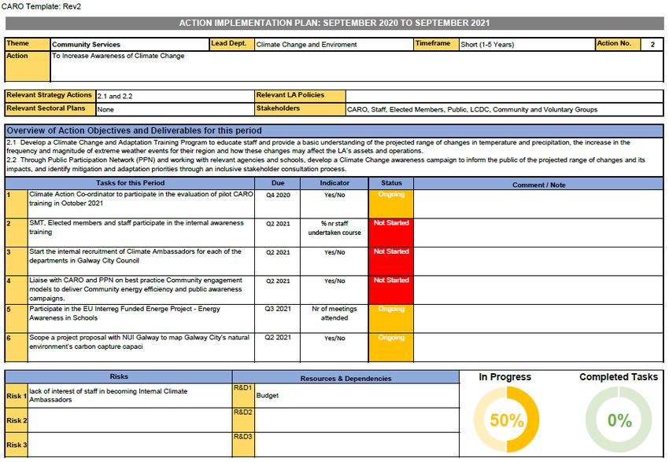Select 'Climate Change and Enviroment' lead dept cell
The width and height of the screenshot is (669, 462).
pyautogui.click(x=334, y=44)
